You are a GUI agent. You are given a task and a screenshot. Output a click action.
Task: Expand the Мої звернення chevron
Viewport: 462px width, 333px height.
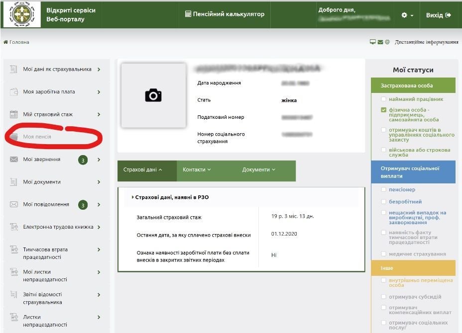tap(99, 160)
